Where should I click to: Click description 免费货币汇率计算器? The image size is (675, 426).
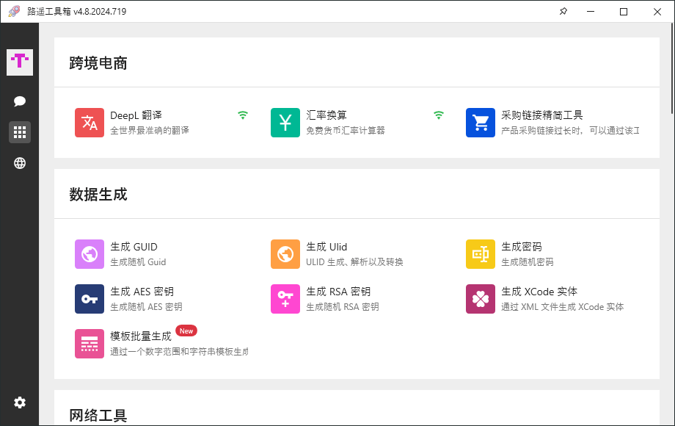pyautogui.click(x=346, y=131)
